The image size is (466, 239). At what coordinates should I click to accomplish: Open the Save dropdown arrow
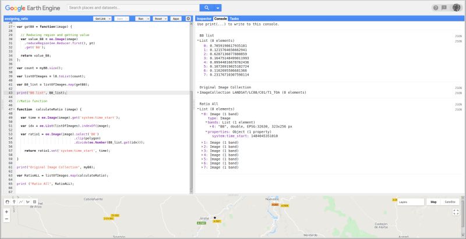127,19
